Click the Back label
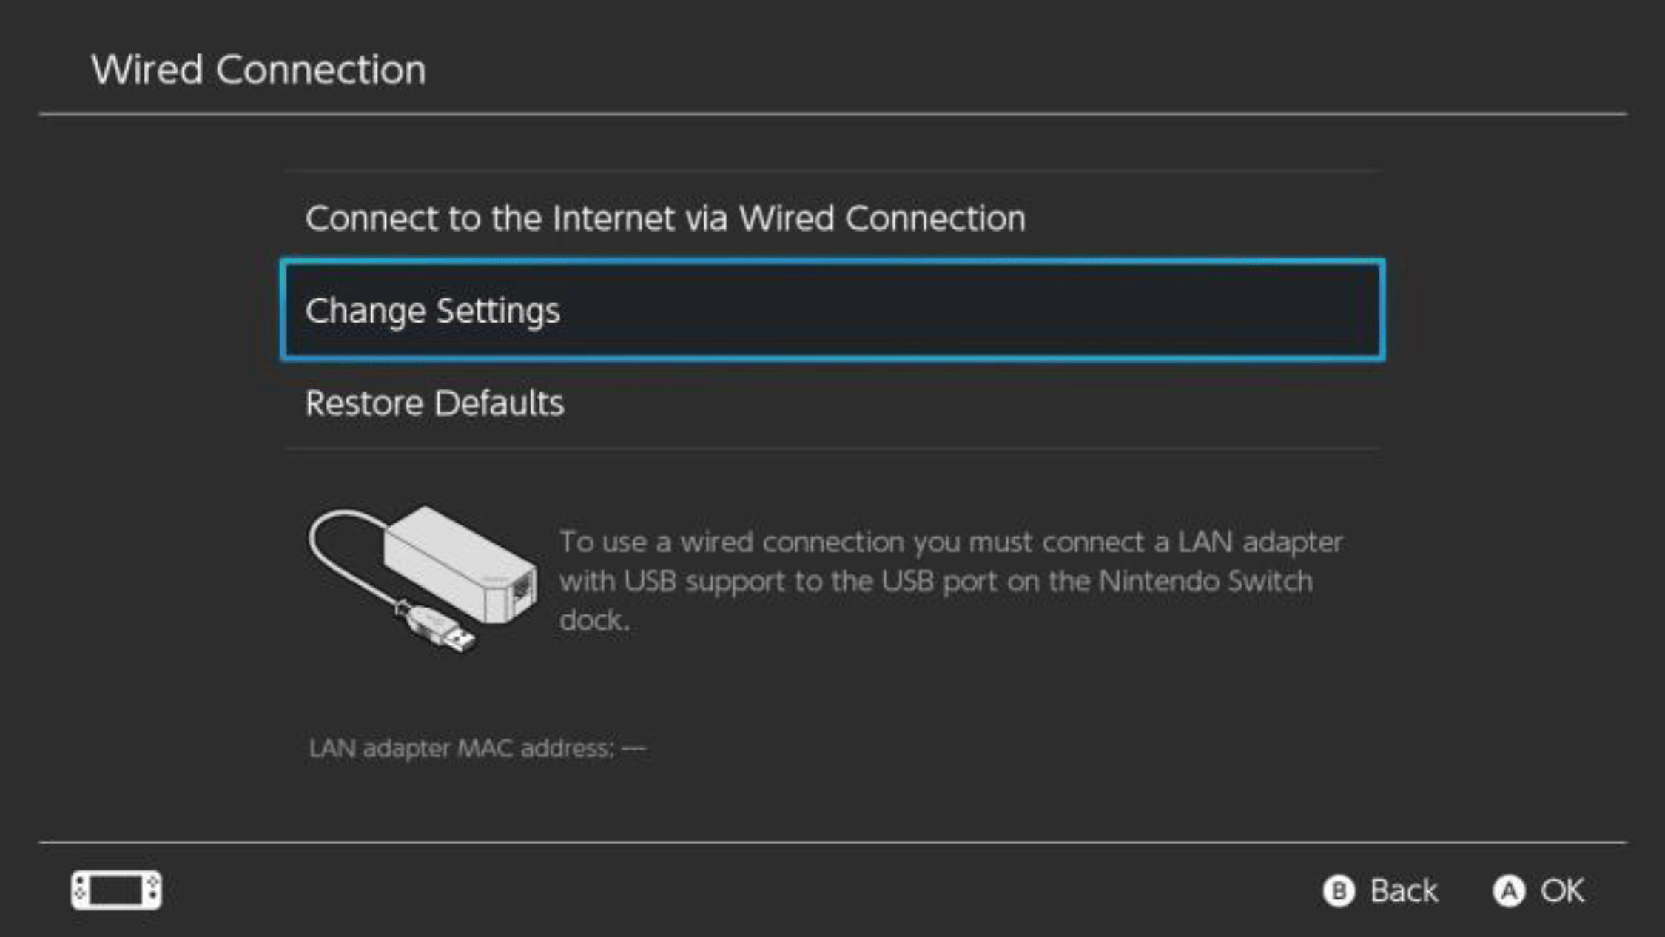This screenshot has height=937, width=1665. 1404,890
